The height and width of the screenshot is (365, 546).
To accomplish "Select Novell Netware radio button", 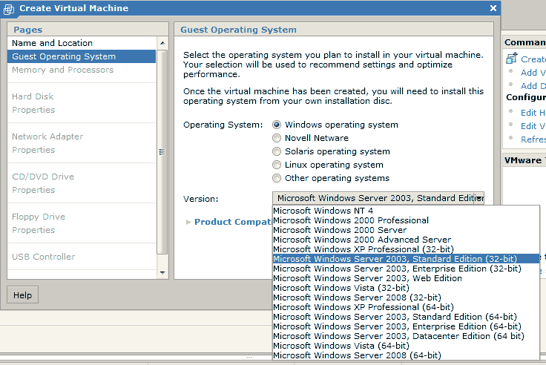I will point(277,138).
